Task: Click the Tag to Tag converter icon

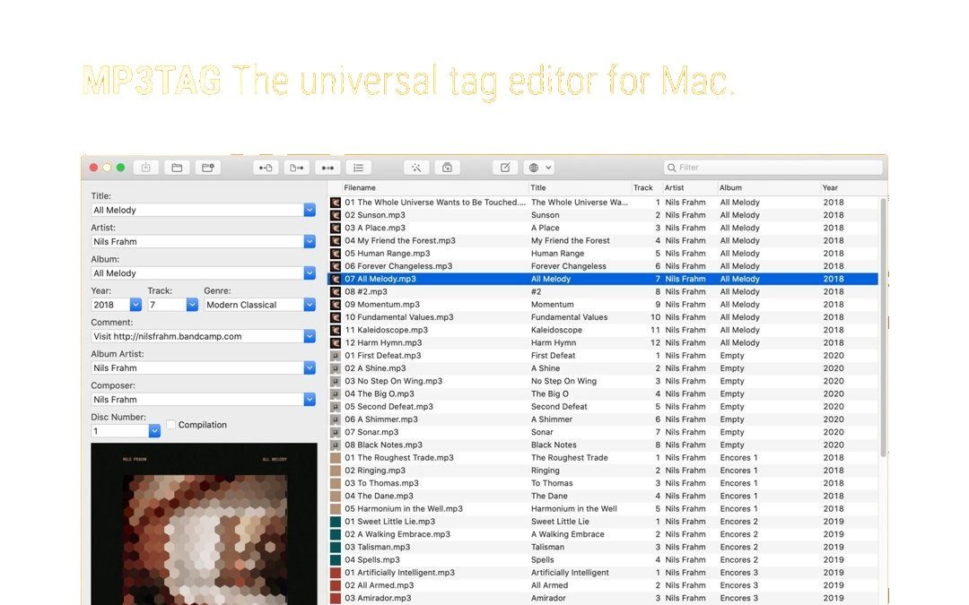Action: pyautogui.click(x=327, y=168)
